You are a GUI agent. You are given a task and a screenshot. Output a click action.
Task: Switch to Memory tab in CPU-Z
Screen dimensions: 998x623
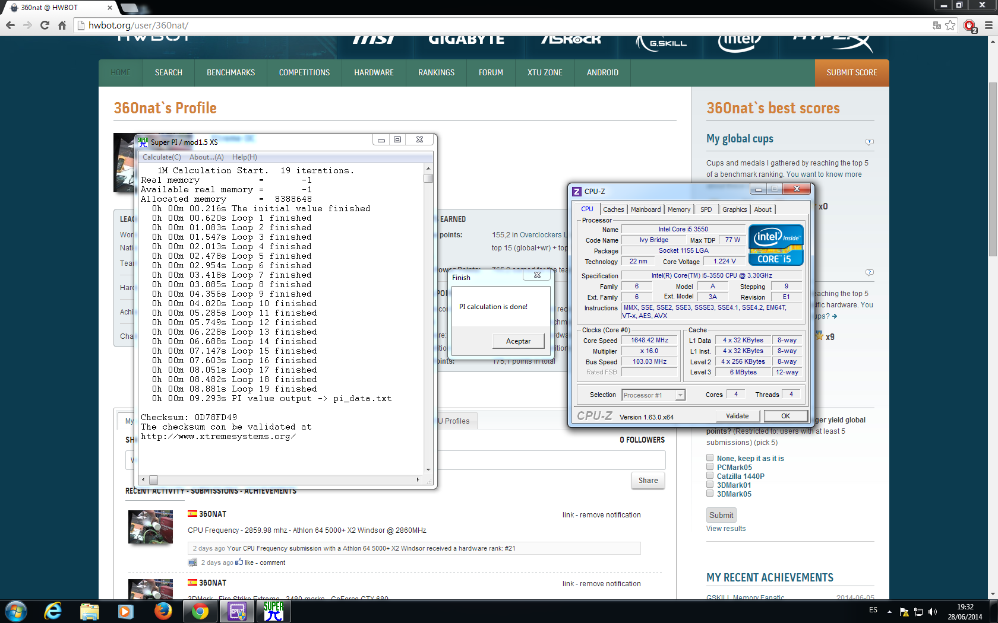tap(679, 209)
